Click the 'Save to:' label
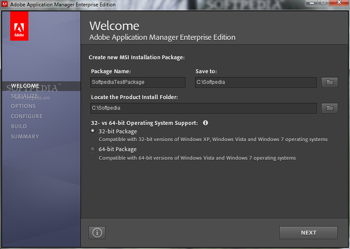 pyautogui.click(x=206, y=72)
